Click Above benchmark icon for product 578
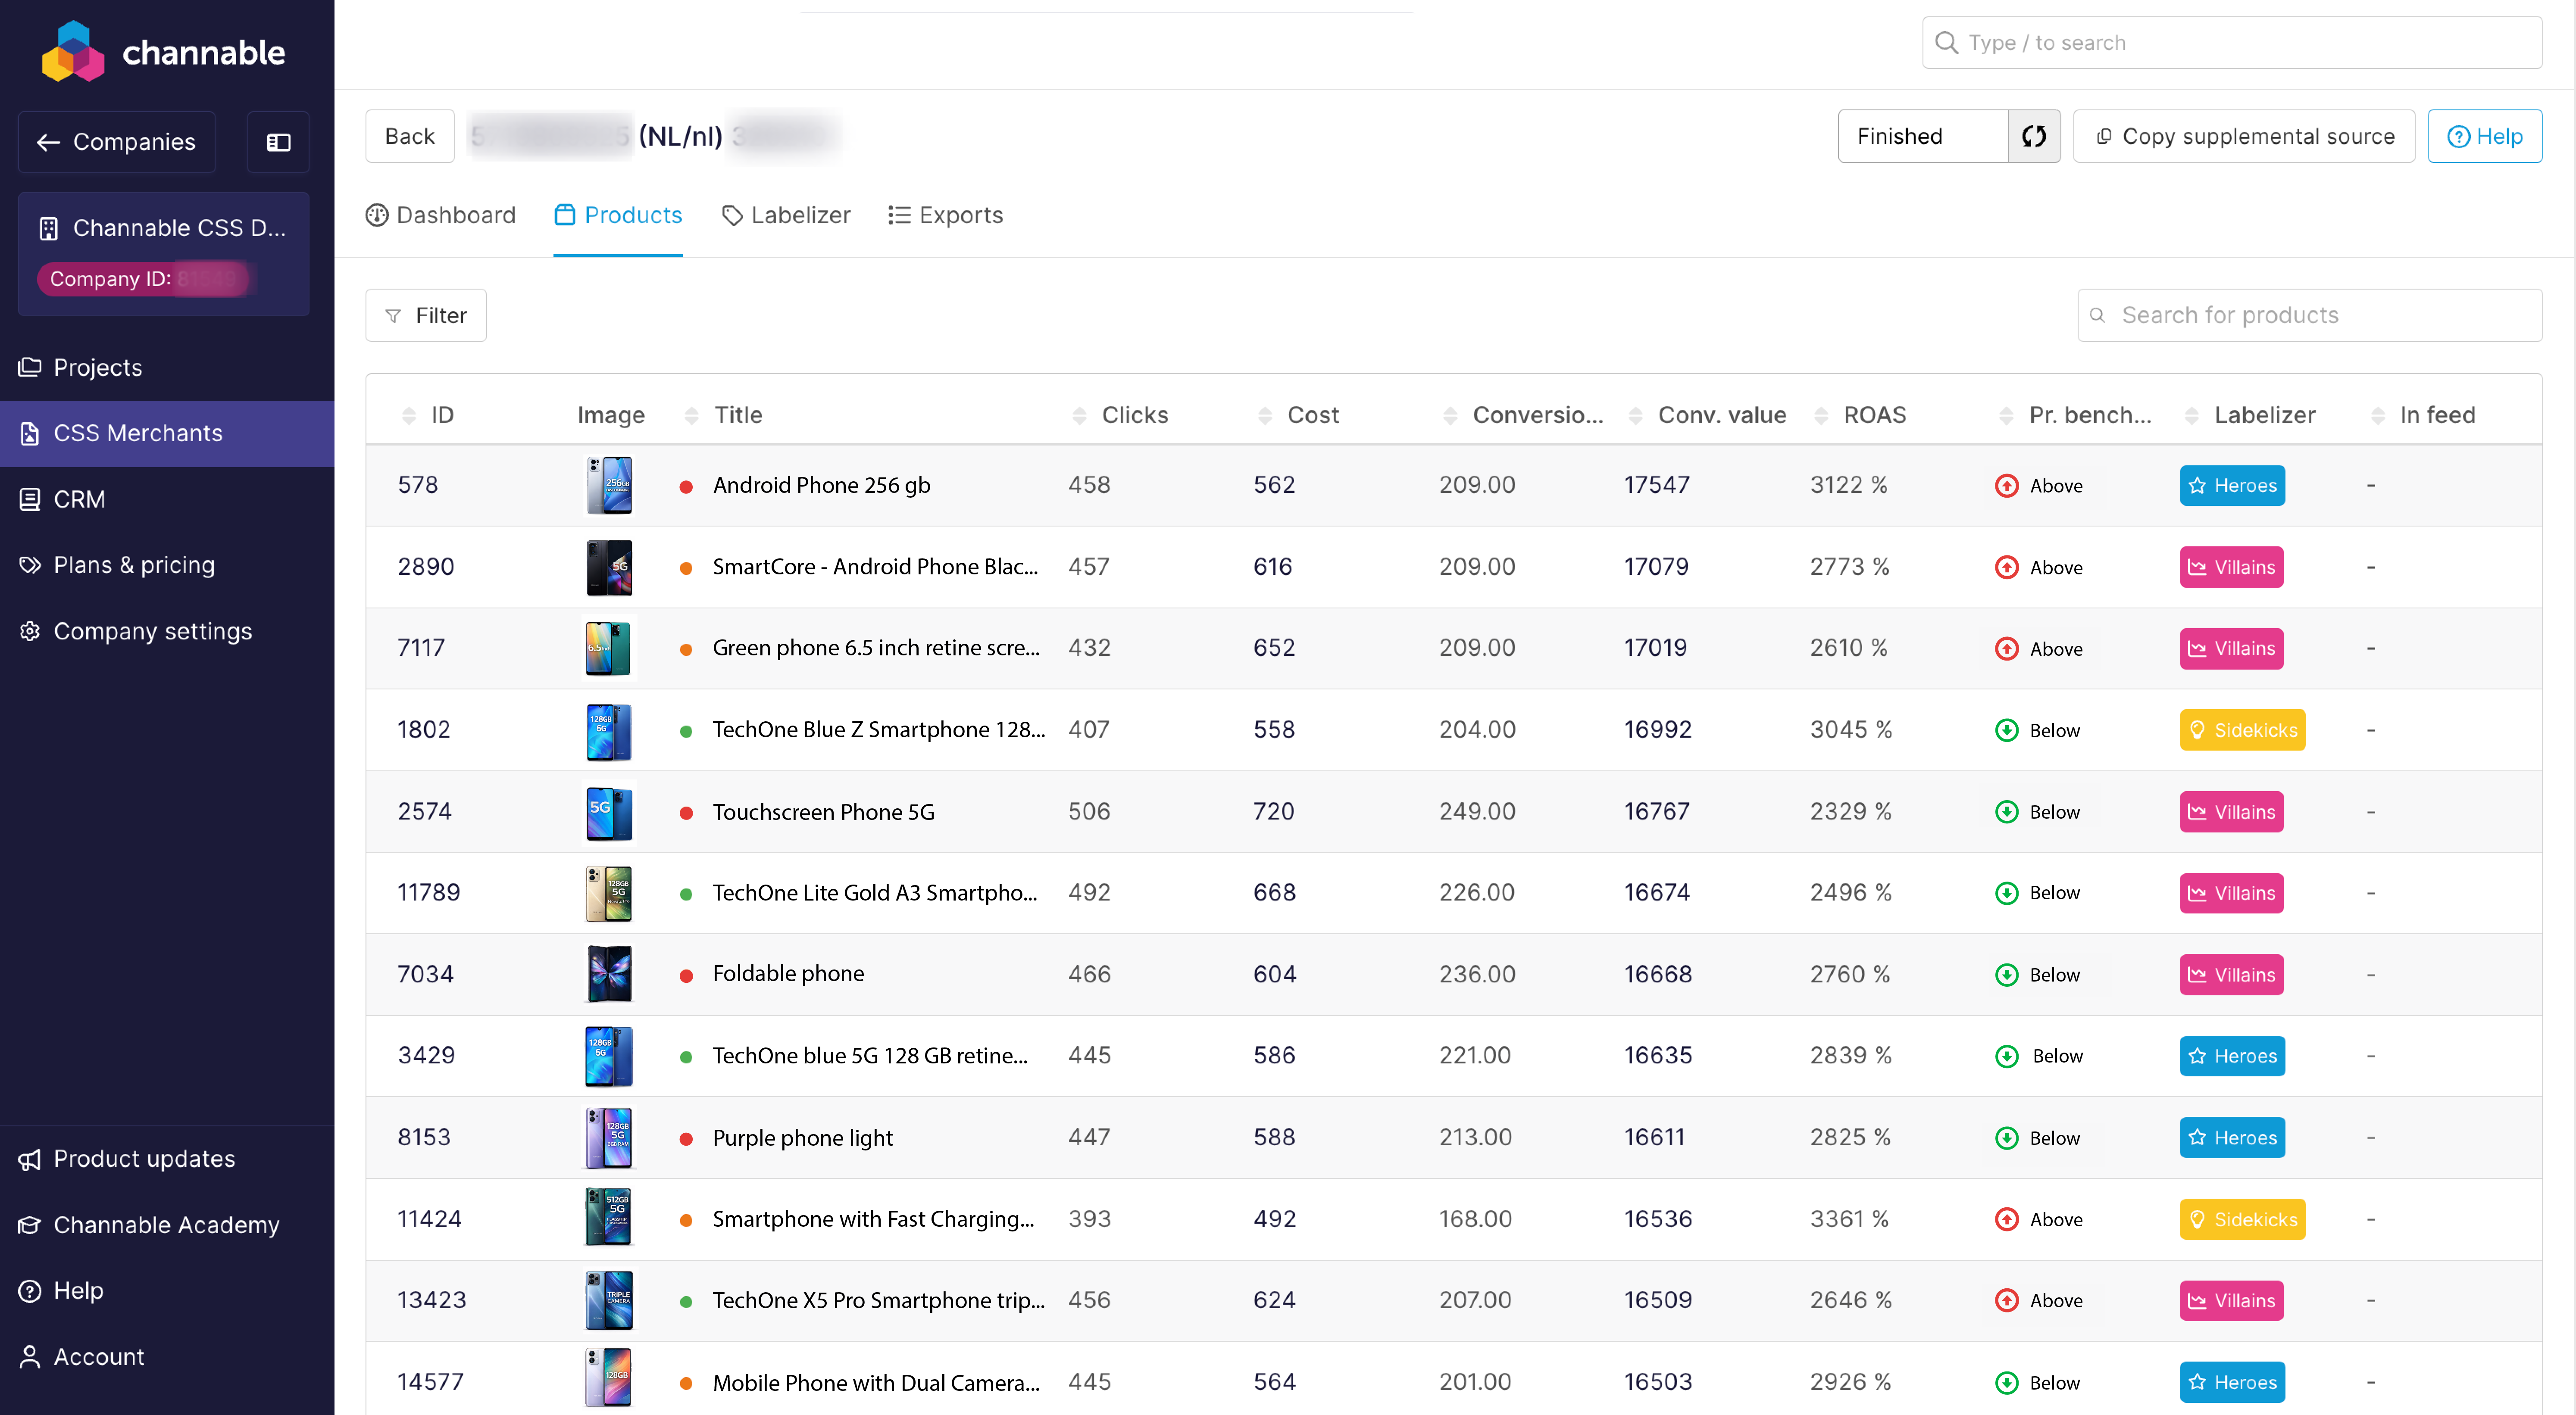 tap(2006, 486)
